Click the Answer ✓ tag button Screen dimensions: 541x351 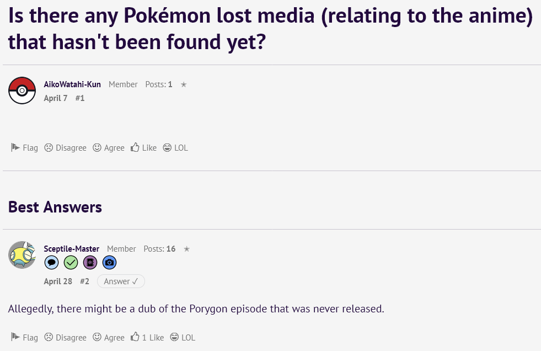pos(121,281)
